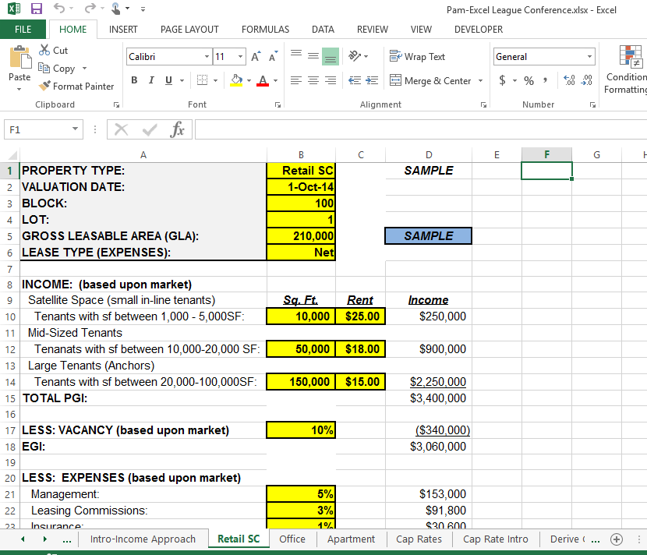Copy the selected cells
Viewport: 647px width, 555px height.
(58, 68)
